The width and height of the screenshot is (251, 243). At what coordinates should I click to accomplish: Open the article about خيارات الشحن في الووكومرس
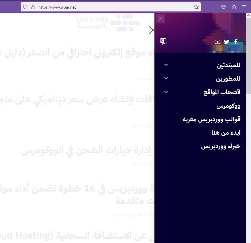coord(88,150)
